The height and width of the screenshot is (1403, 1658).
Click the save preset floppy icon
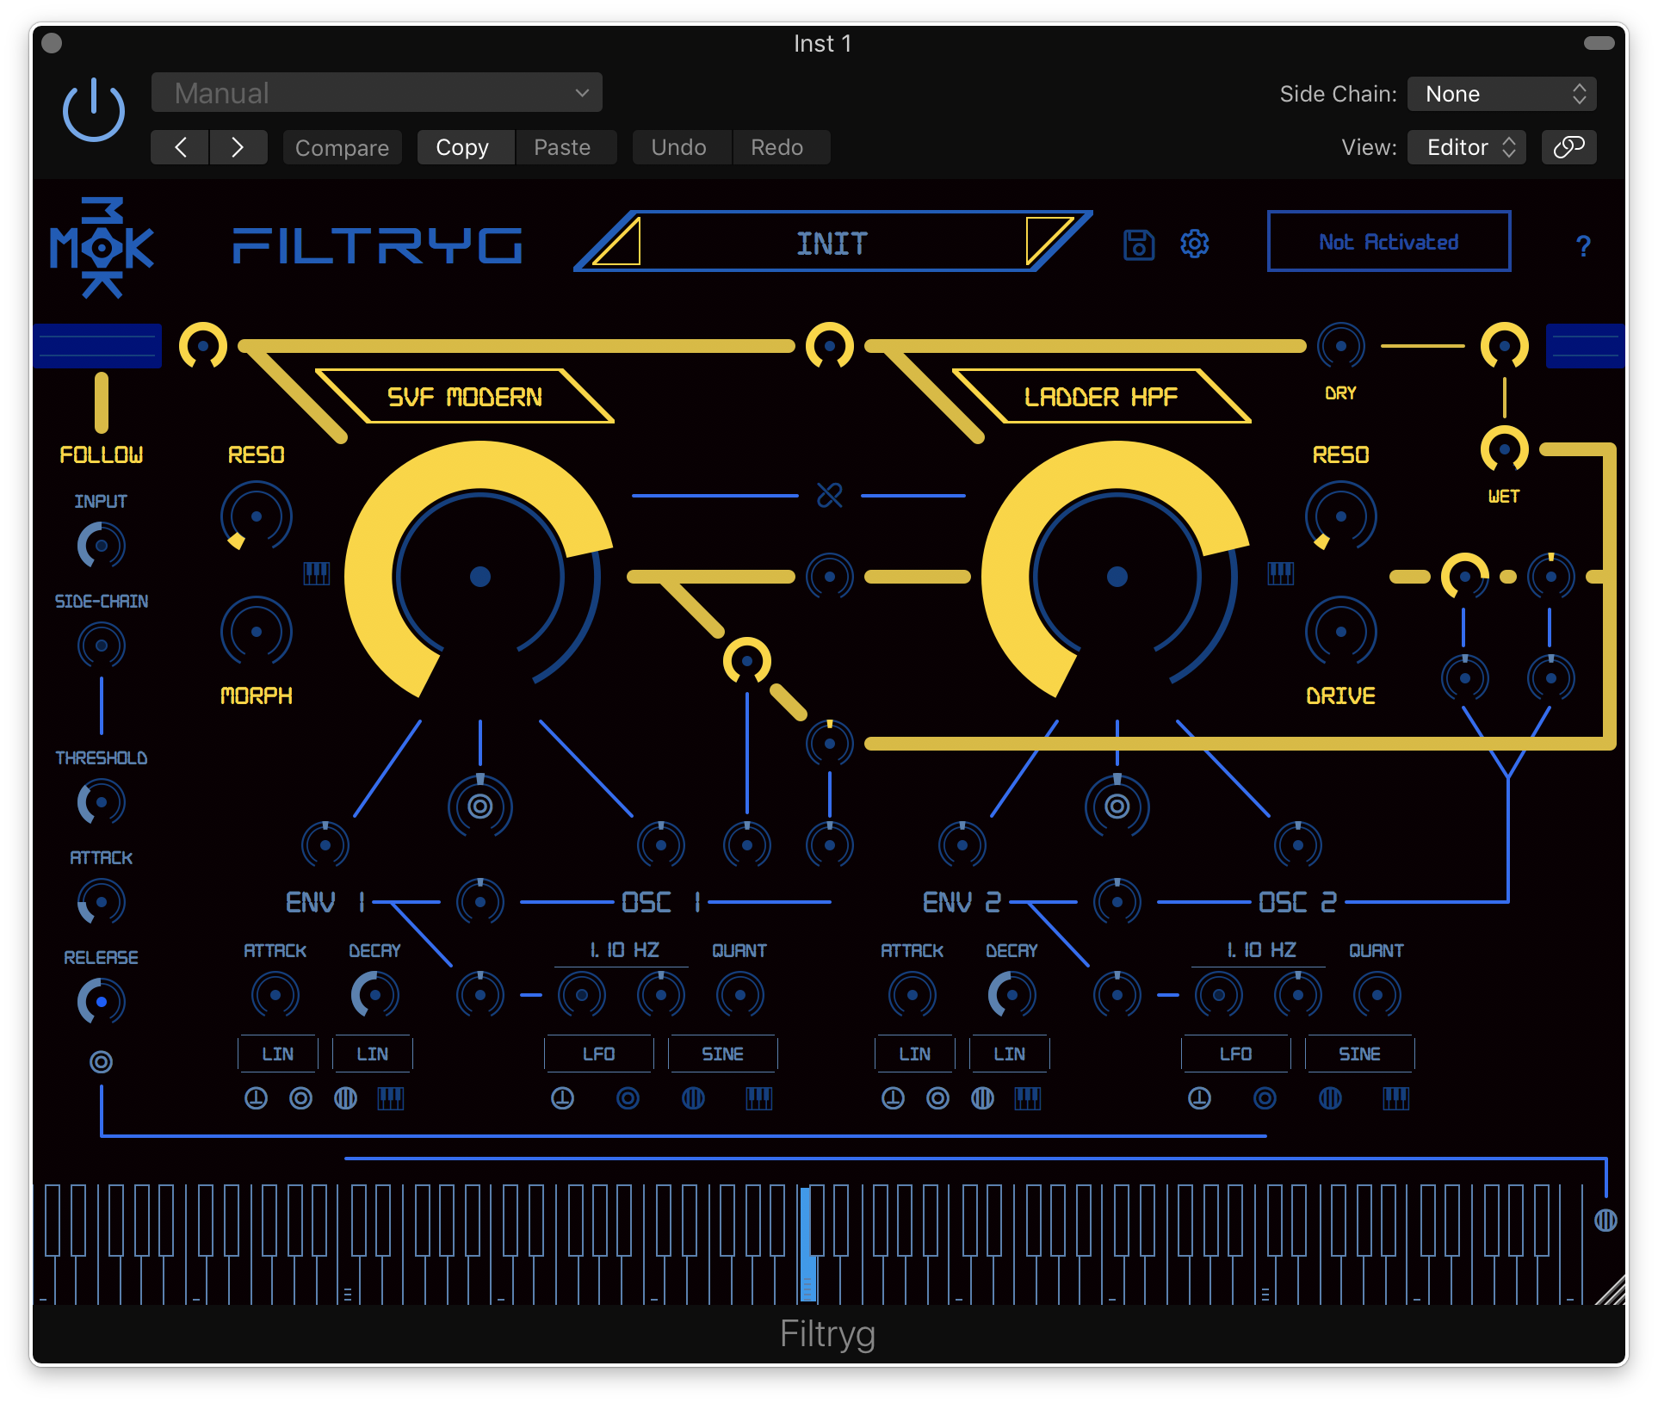[1138, 244]
